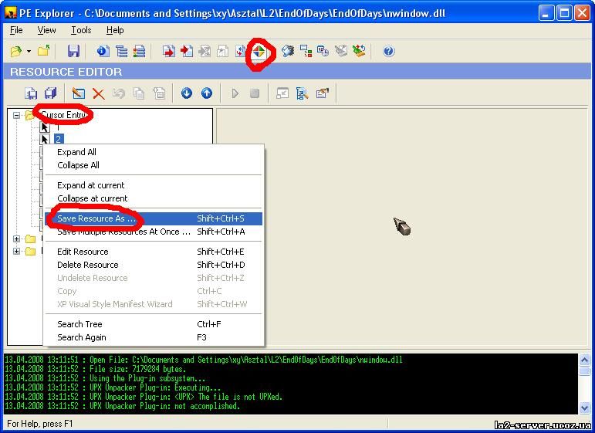Click the Save File floppy disk icon
The width and height of the screenshot is (595, 433).
[73, 51]
